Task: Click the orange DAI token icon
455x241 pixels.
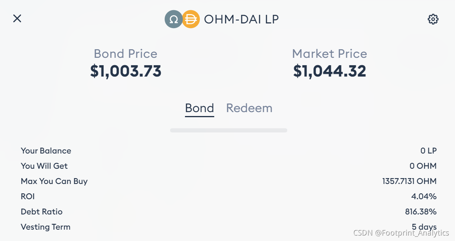Action: tap(191, 19)
